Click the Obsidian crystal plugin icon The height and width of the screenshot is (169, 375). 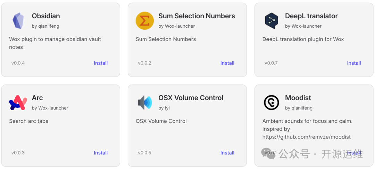point(18,21)
